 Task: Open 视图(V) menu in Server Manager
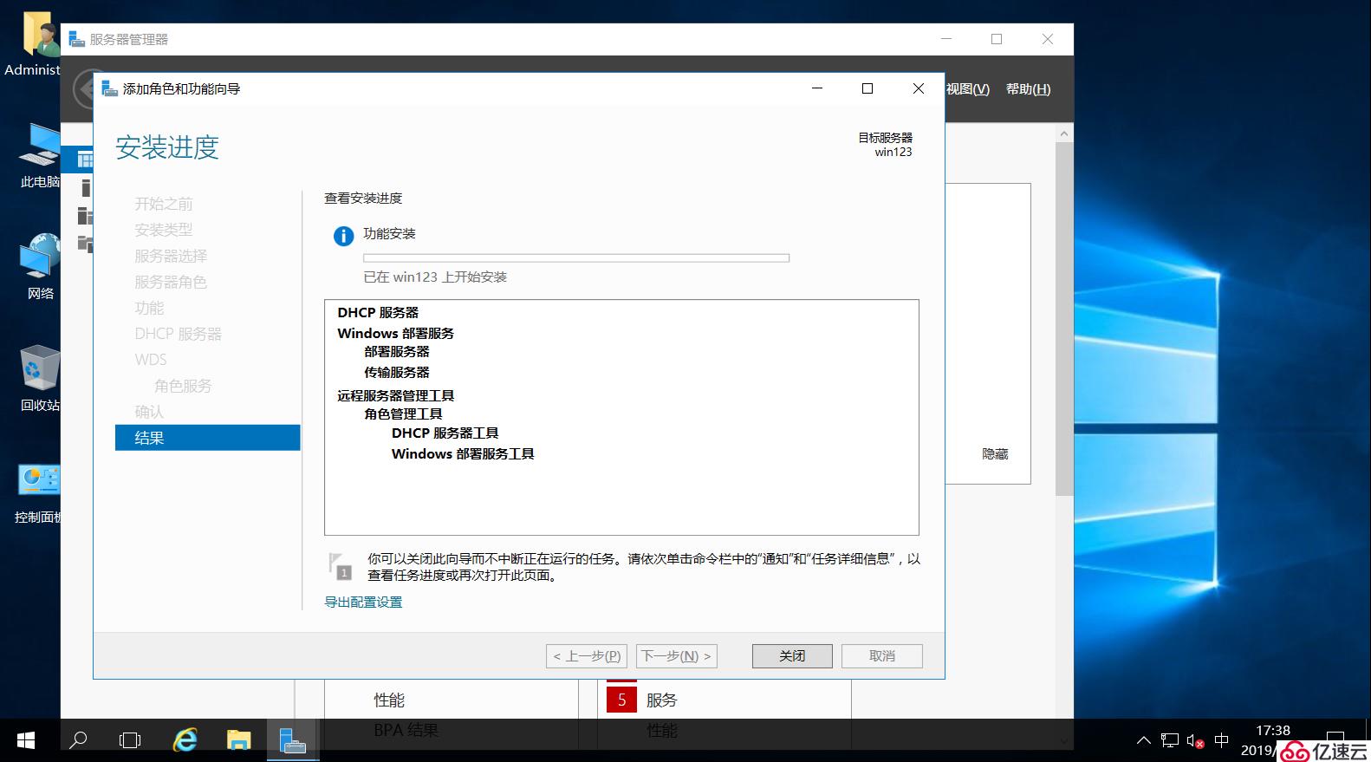(x=967, y=89)
